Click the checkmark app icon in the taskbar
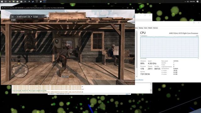Viewport: 201px width, 113px height. coord(33,2)
